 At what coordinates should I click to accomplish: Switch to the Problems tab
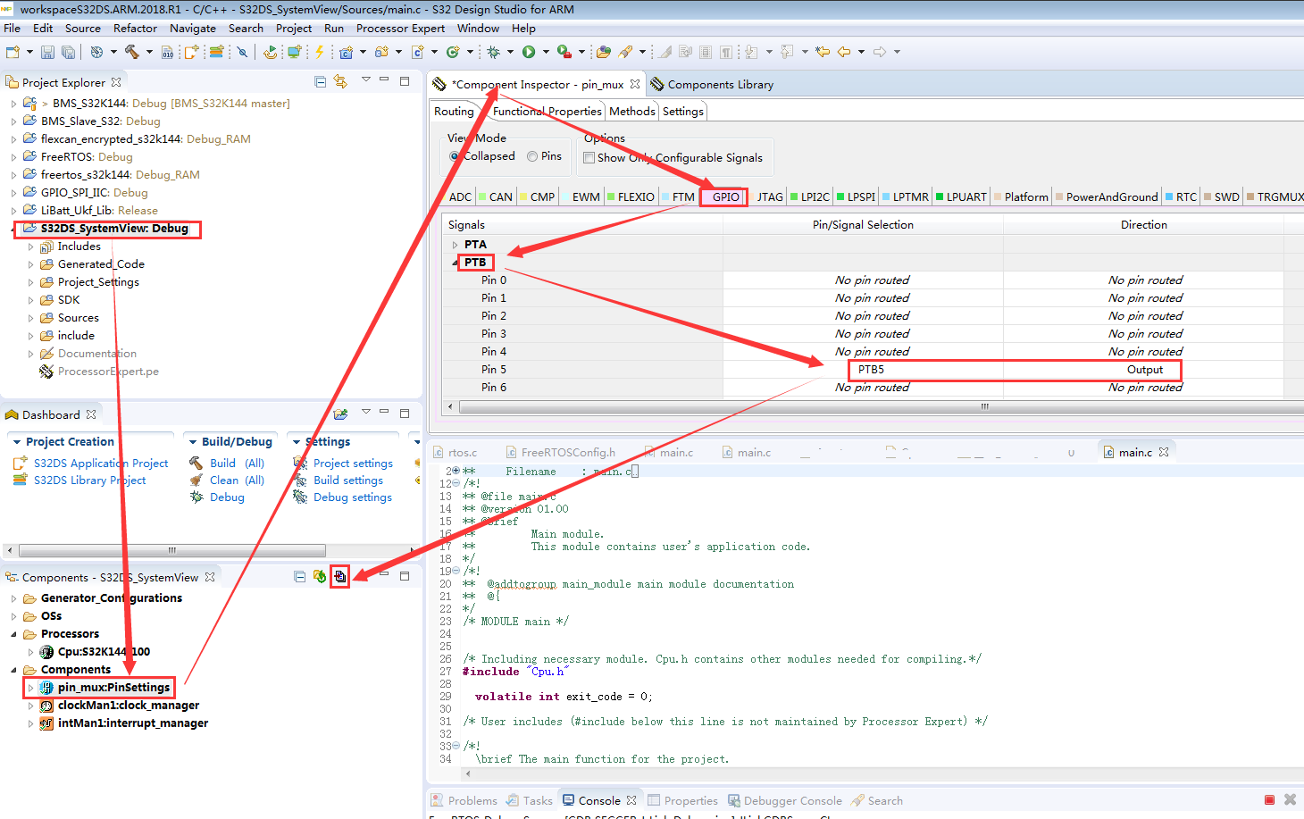(x=464, y=800)
